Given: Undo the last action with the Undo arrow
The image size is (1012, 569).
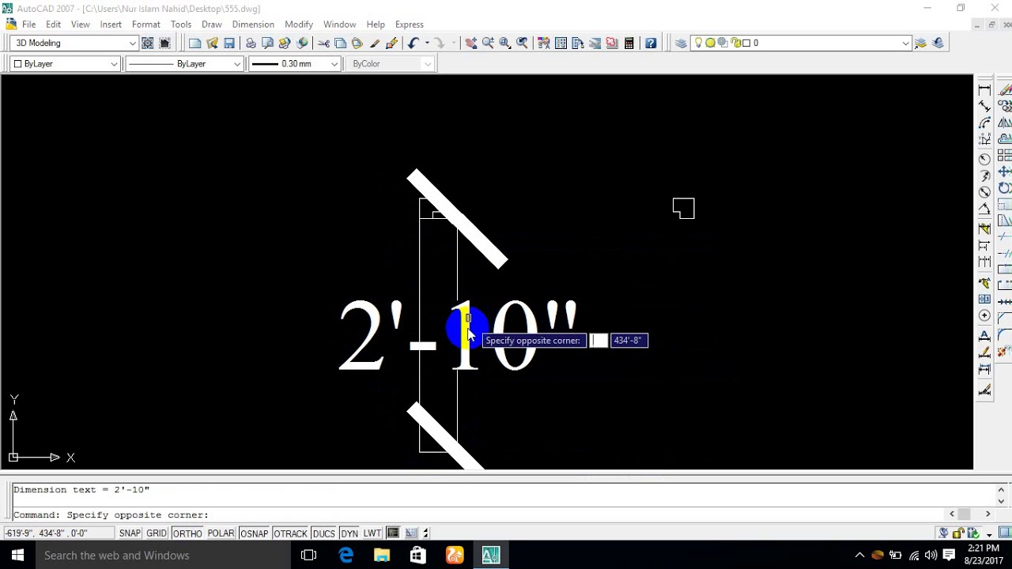Looking at the screenshot, I should pyautogui.click(x=413, y=43).
